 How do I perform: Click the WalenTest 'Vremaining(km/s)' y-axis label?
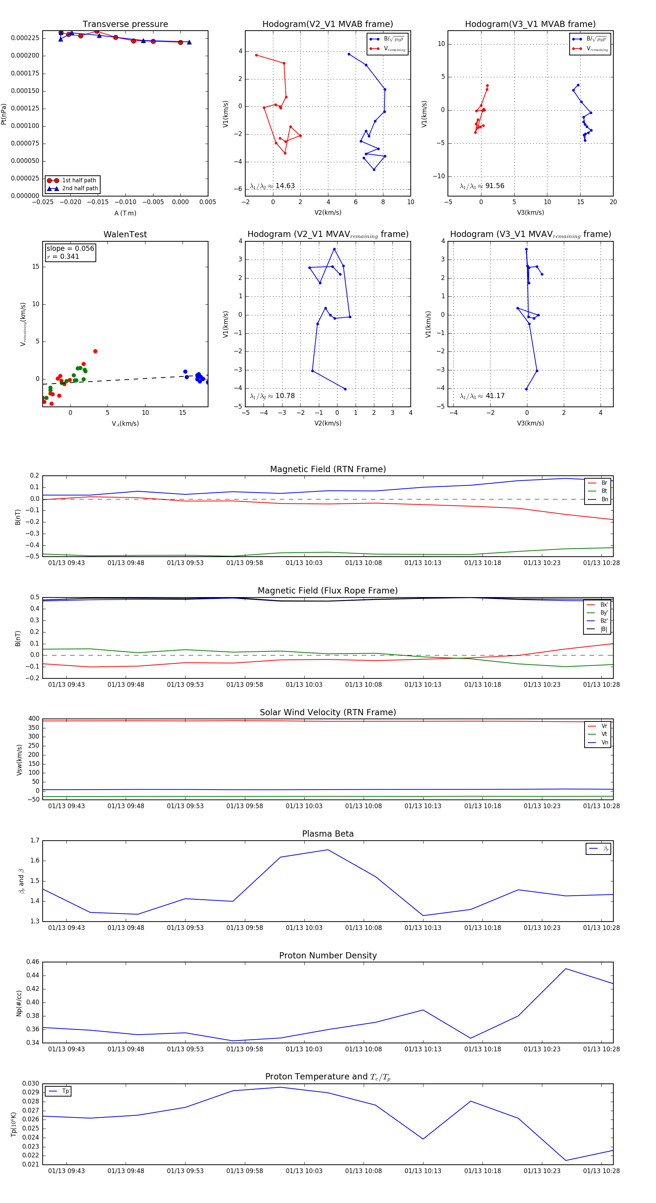(x=23, y=324)
